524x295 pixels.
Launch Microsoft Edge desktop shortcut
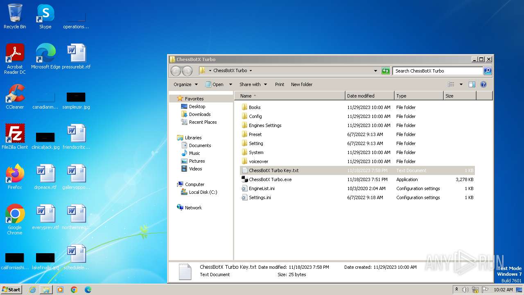(x=45, y=56)
